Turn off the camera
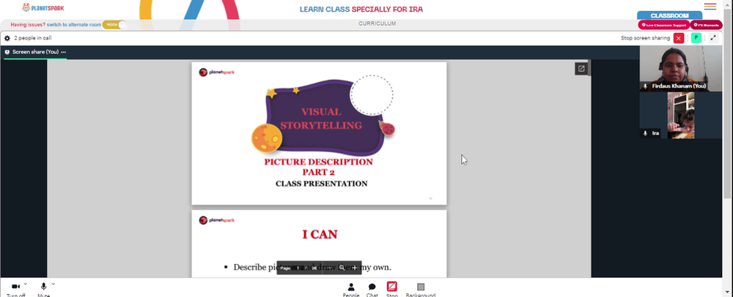Viewport: 733px width, 297px height. tap(16, 289)
